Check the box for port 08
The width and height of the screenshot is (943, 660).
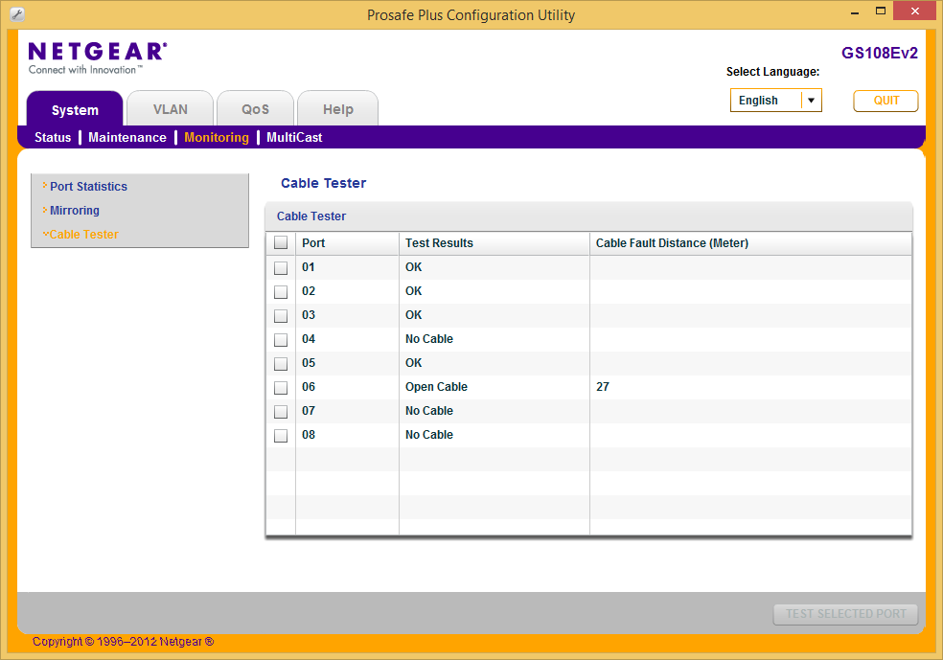click(x=281, y=436)
